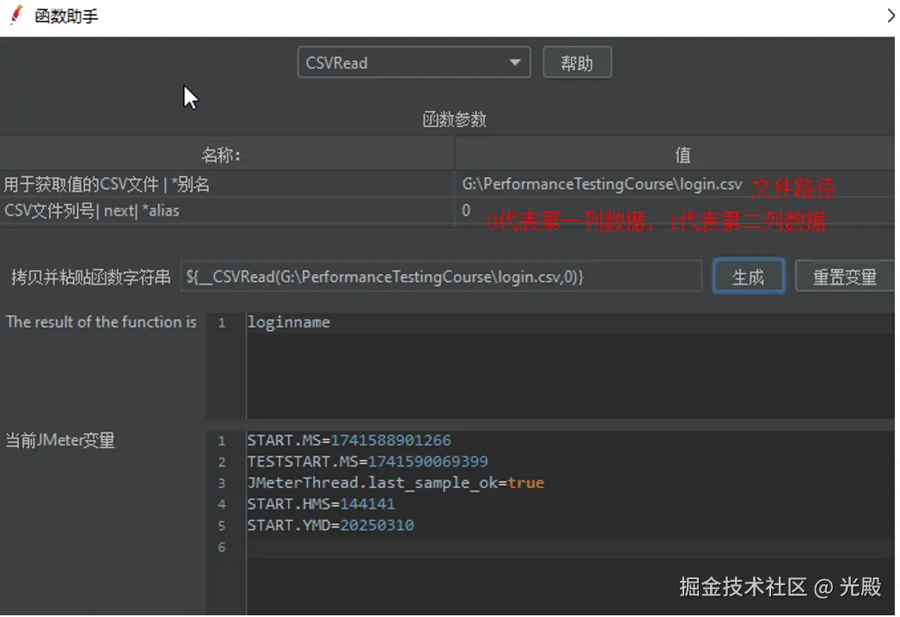
Task: Click the 帮助 help button
Action: click(577, 63)
